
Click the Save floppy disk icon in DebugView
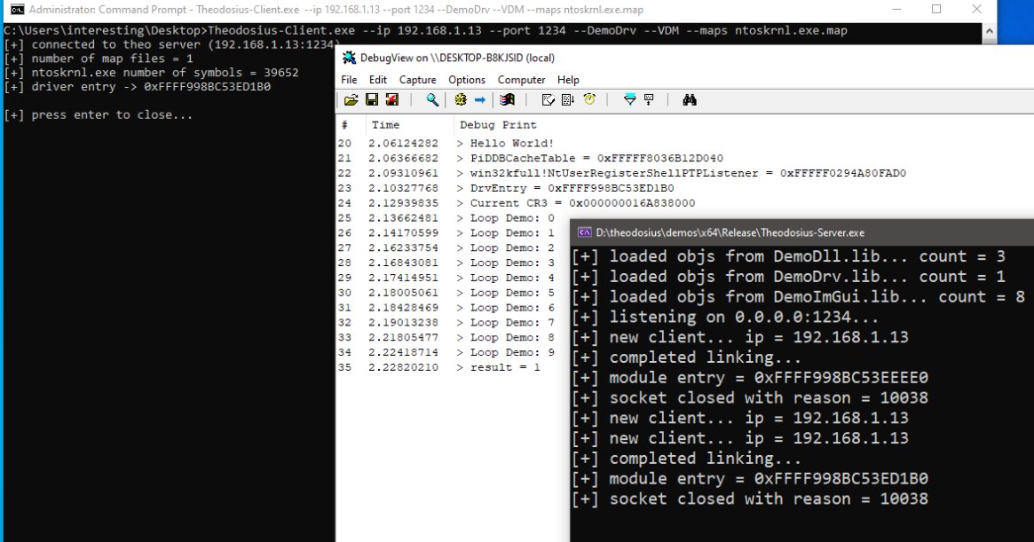372,100
